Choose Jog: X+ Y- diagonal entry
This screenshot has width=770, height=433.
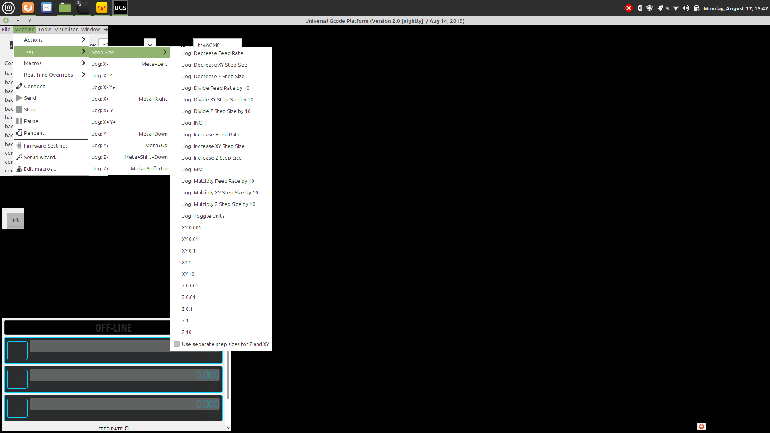click(130, 110)
